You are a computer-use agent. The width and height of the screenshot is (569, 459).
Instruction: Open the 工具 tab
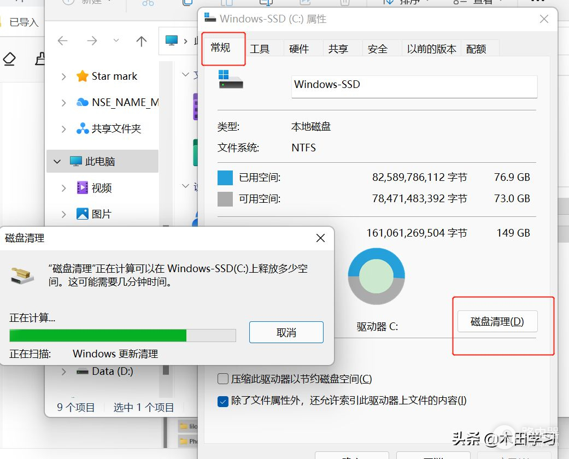[x=260, y=49]
